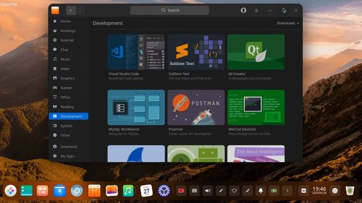Expand the tray arrow chevron
The width and height of the screenshot is (362, 203).
[287, 191]
